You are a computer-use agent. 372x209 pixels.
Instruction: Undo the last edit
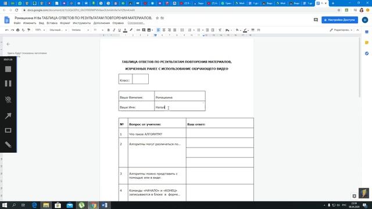(7, 30)
